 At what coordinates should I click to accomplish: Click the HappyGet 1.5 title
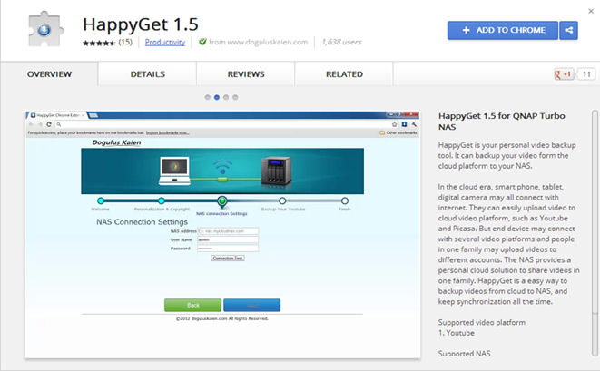[141, 24]
